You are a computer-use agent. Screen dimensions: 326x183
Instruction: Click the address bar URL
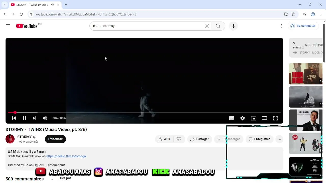click(x=86, y=14)
